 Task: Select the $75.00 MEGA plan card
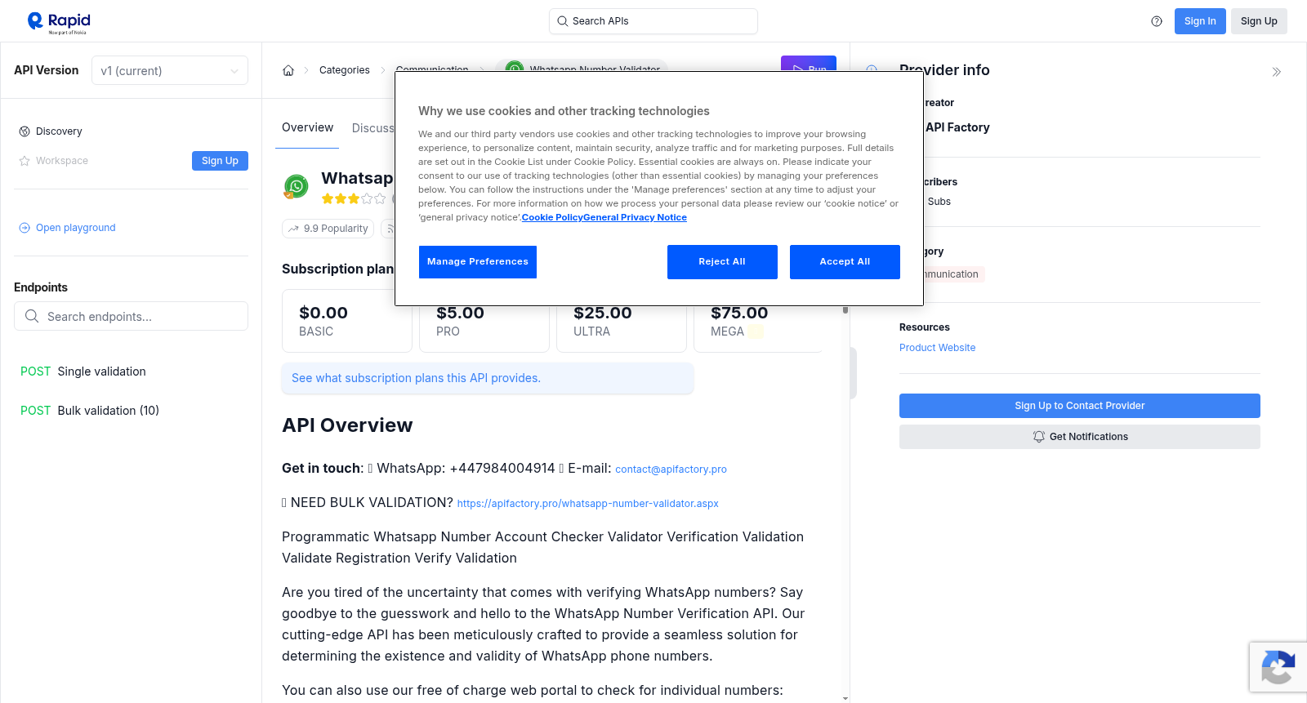(758, 321)
